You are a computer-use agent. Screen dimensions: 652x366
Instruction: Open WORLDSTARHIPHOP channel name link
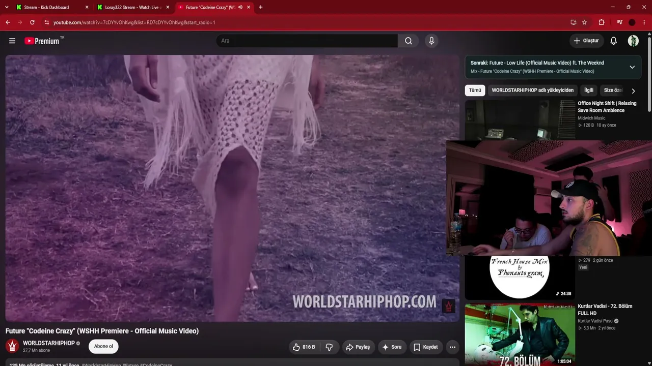point(49,343)
